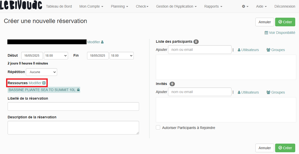Click the Le Bivouac logo

(21, 6)
